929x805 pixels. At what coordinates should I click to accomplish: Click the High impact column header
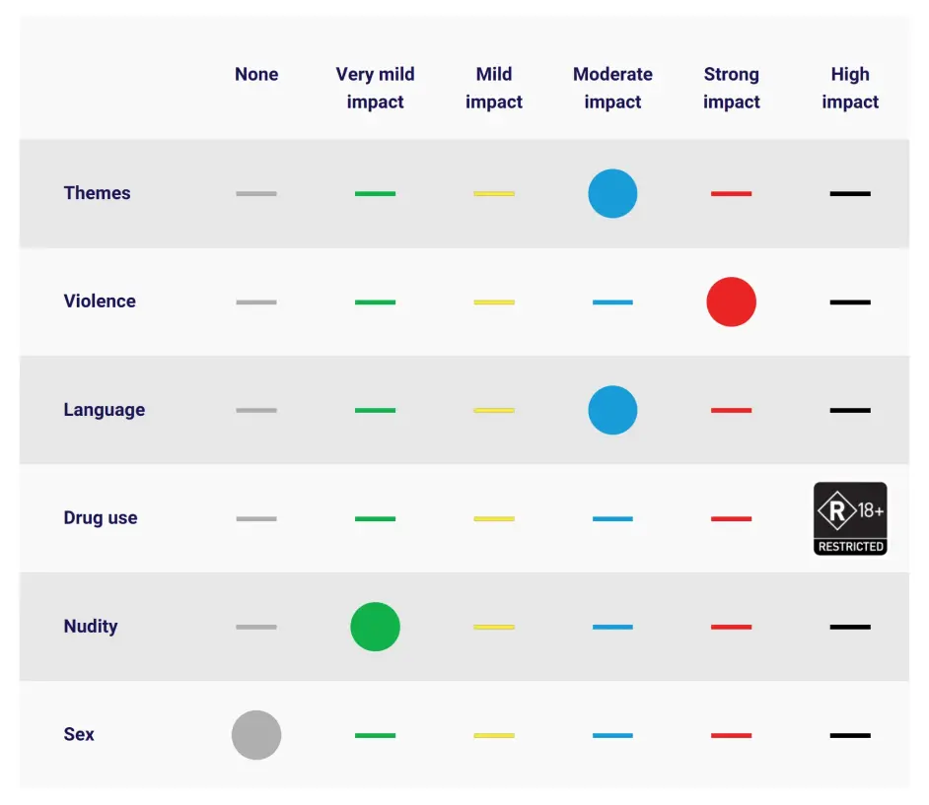coord(849,88)
